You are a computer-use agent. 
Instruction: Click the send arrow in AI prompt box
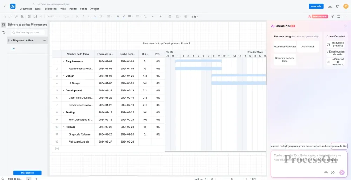point(342,172)
